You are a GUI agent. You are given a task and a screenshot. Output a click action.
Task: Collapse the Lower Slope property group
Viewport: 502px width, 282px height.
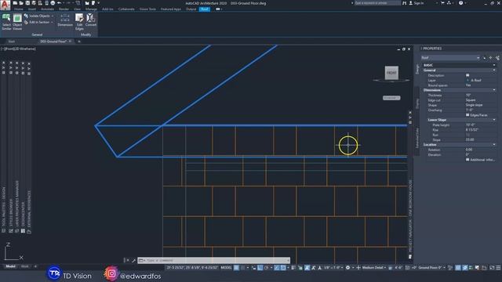pos(494,120)
